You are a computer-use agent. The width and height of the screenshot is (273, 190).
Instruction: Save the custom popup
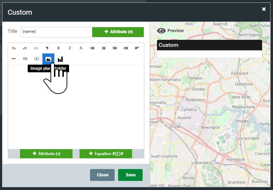click(x=130, y=175)
